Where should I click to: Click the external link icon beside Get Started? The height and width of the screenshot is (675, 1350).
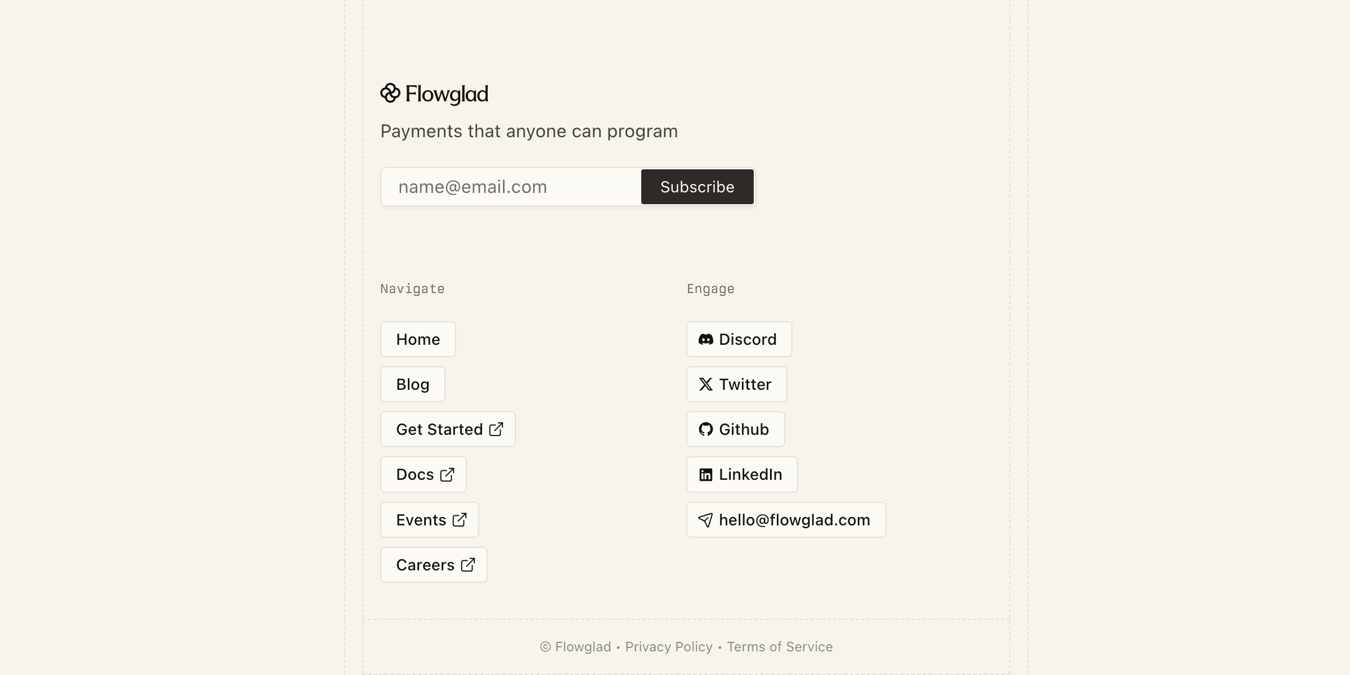(496, 429)
